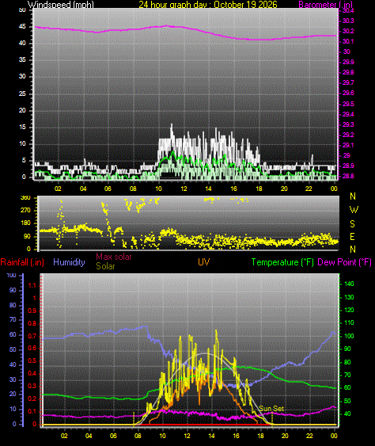Click the 180 wind direction axis value
The height and width of the screenshot is (446, 375).
[25, 223]
